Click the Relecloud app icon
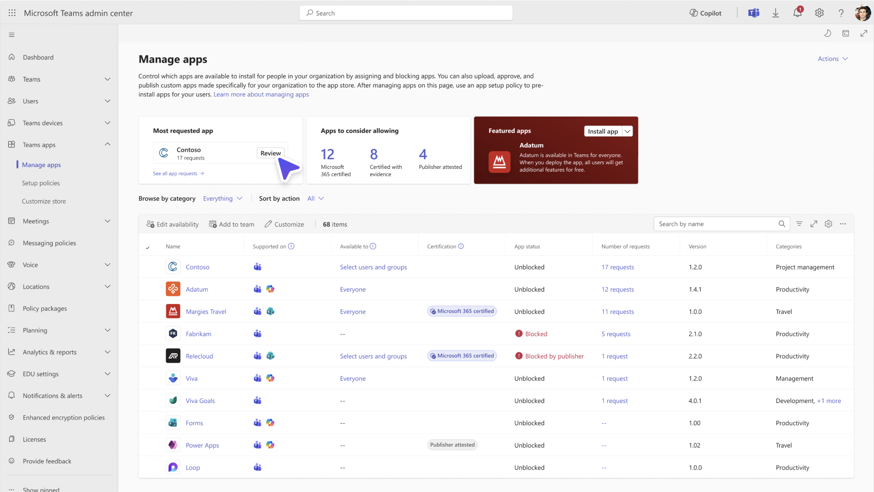Image resolution: width=874 pixels, height=492 pixels. [173, 356]
